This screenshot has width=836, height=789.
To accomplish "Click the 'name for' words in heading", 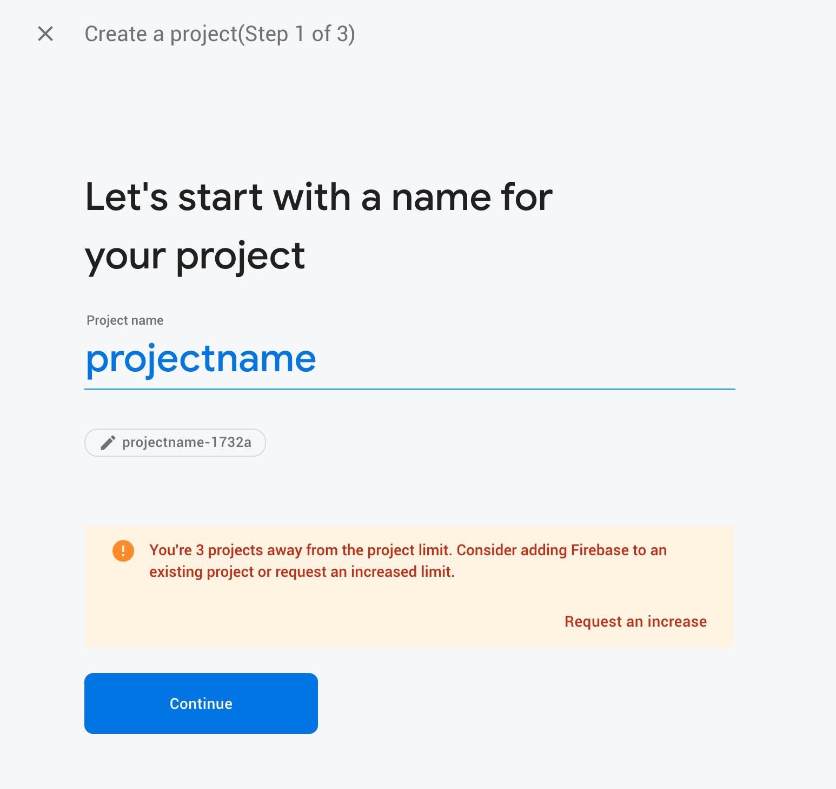I will tap(472, 197).
